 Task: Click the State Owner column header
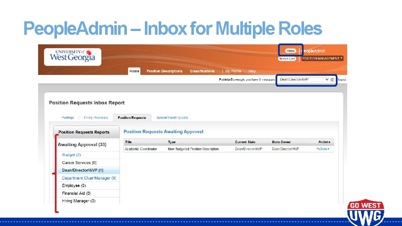[281, 142]
